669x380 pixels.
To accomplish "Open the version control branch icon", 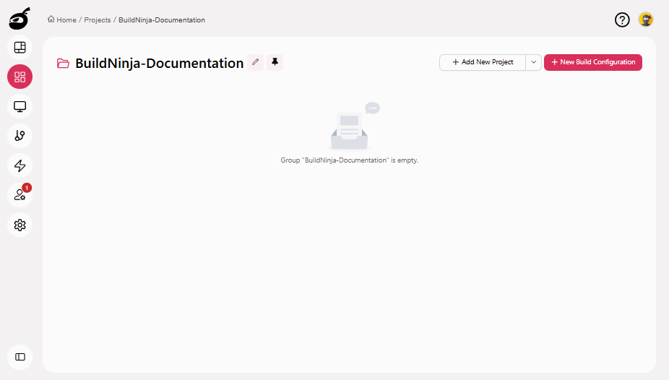I will (20, 136).
